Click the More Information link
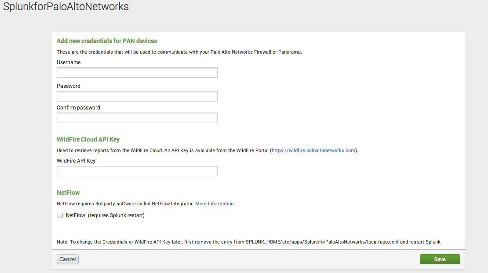This screenshot has width=488, height=273. [x=214, y=204]
